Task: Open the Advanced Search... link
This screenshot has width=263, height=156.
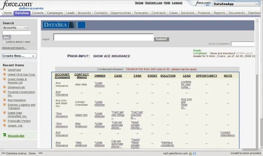Action: [14, 48]
